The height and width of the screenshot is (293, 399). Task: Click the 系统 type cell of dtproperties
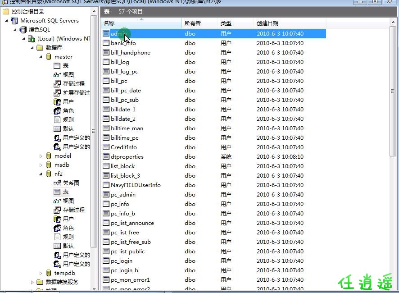pos(226,157)
